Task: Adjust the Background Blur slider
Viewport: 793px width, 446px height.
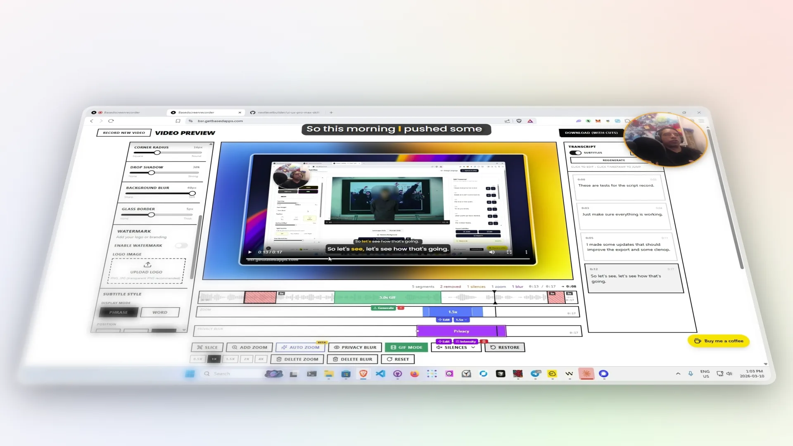Action: point(193,193)
